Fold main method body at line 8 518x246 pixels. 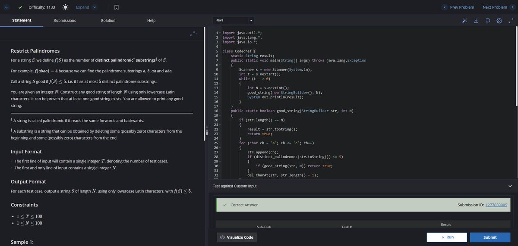[220, 65]
